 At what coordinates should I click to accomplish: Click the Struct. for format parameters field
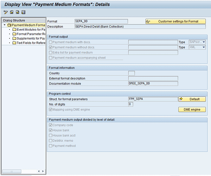(x=153, y=99)
